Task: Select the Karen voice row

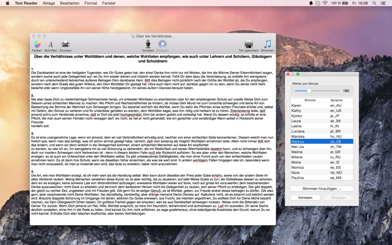Action: (322, 105)
